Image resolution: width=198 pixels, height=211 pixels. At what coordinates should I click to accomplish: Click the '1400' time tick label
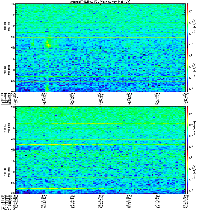186,207
